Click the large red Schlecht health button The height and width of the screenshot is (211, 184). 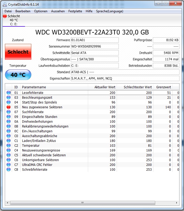point(18,52)
